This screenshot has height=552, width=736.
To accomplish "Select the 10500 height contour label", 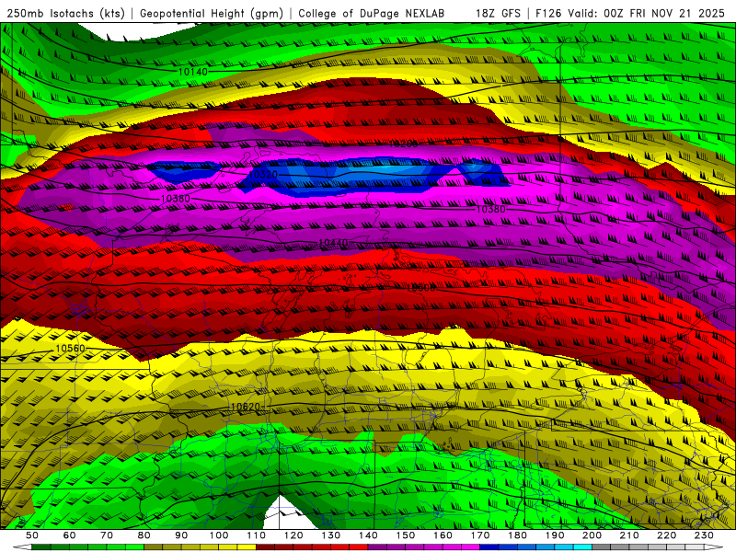I will pyautogui.click(x=421, y=288).
